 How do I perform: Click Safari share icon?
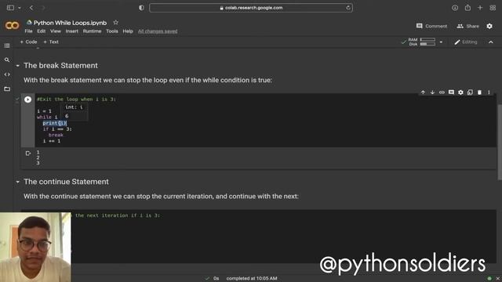tap(467, 7)
